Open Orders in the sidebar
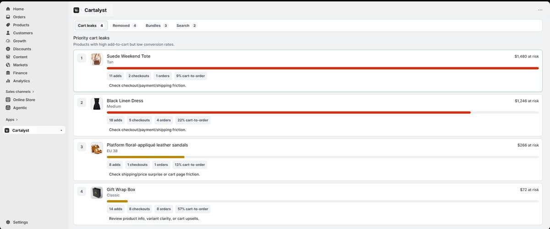 tap(19, 17)
